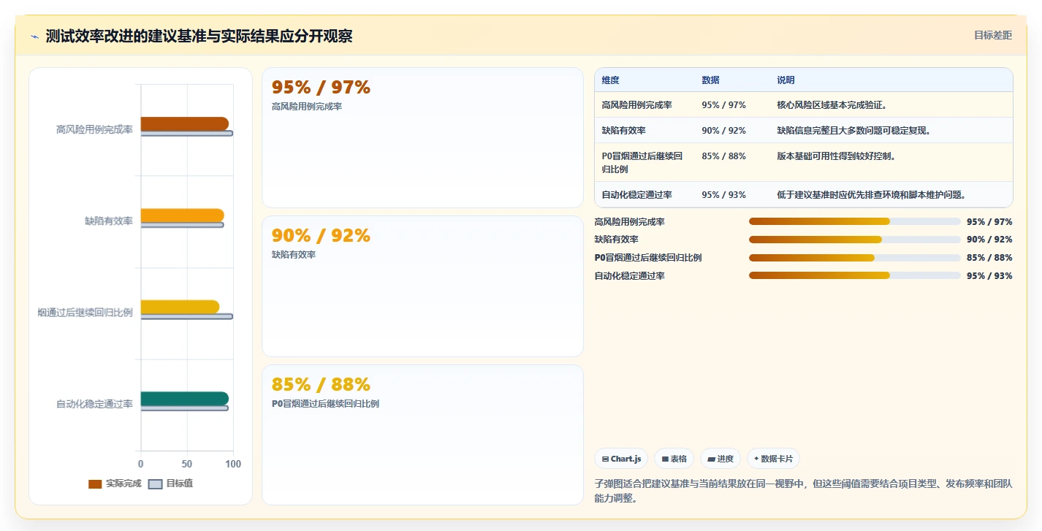Select the brown 高风险用例完成率 actual bar in chart
1042x531 pixels.
pyautogui.click(x=185, y=123)
